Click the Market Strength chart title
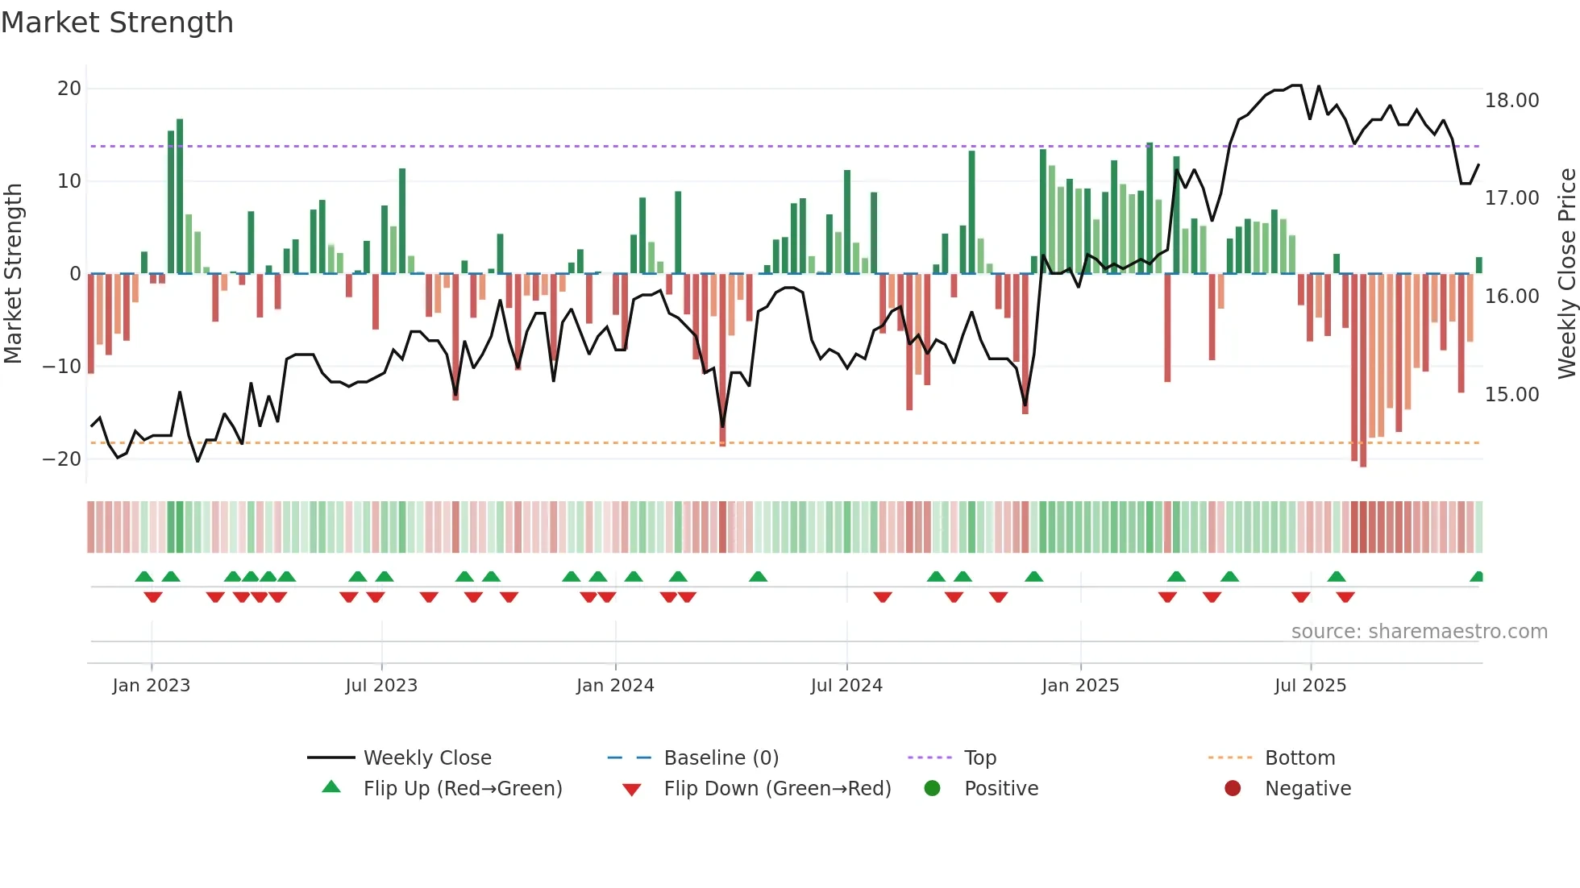Image resolution: width=1580 pixels, height=888 pixels. [118, 23]
